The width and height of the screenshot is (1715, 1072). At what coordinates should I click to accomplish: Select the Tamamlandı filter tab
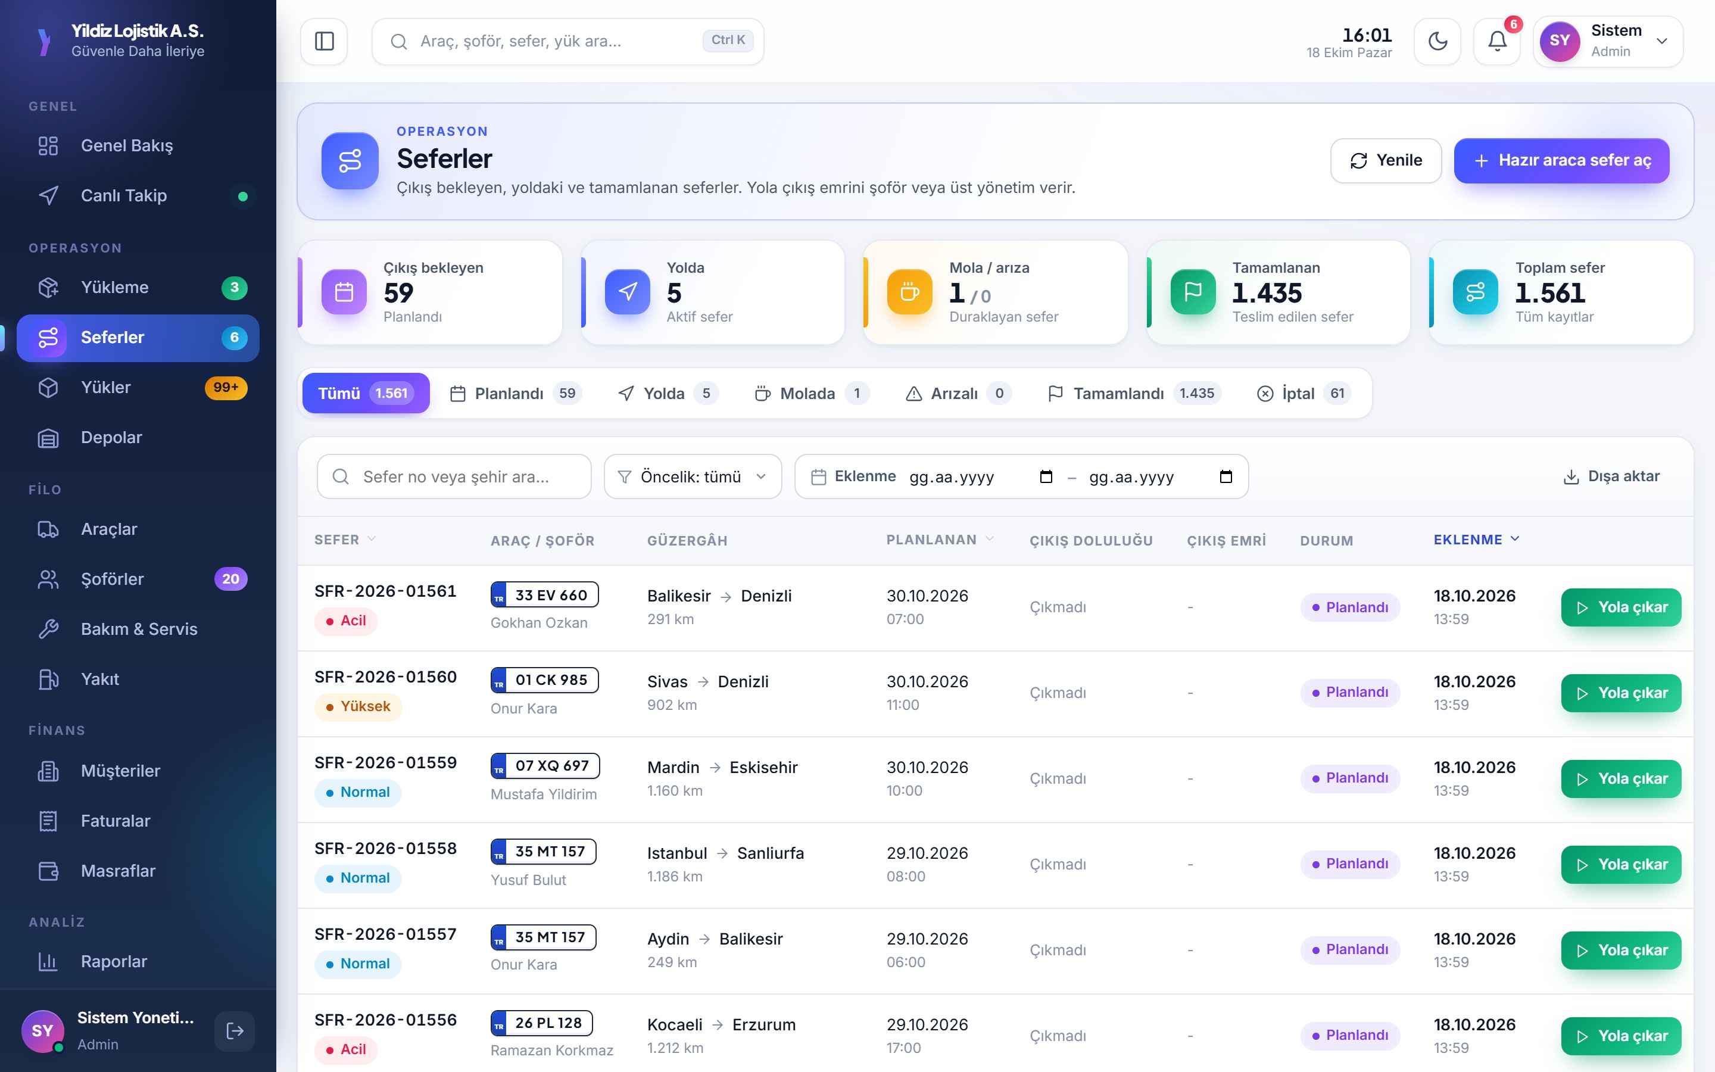pyautogui.click(x=1134, y=394)
